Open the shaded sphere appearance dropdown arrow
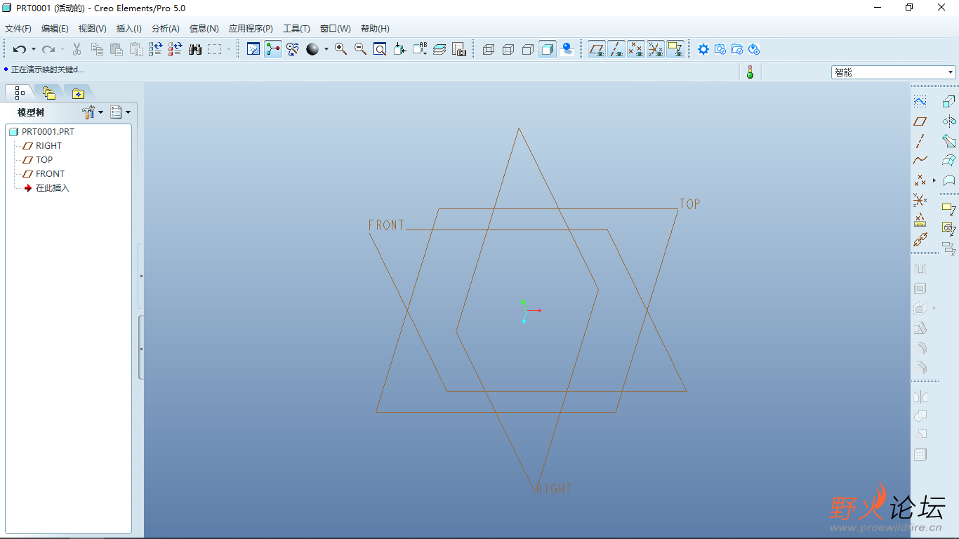 click(326, 49)
